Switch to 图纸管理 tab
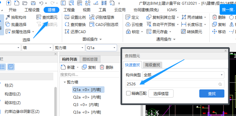The image size is (236, 116). [x=90, y=59]
